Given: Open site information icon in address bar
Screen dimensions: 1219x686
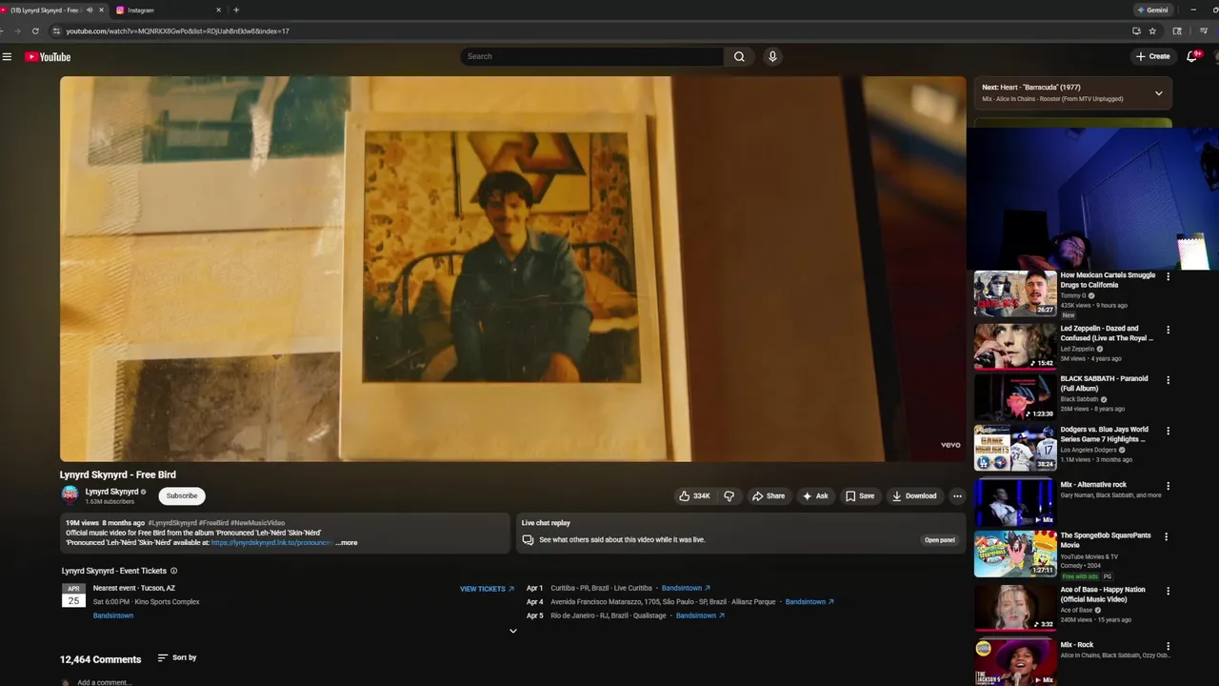Looking at the screenshot, I should point(57,31).
